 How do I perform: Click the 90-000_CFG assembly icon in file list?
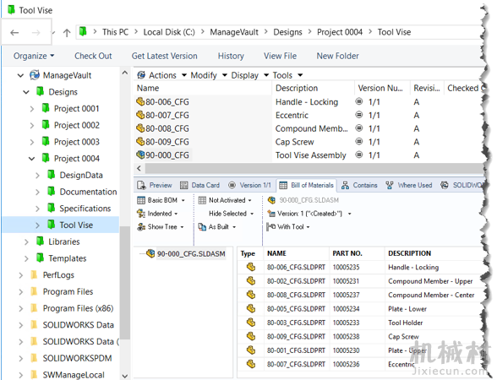[140, 155]
